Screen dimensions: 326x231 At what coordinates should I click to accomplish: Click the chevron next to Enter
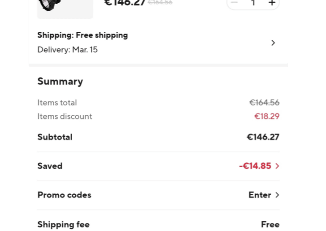coord(277,195)
